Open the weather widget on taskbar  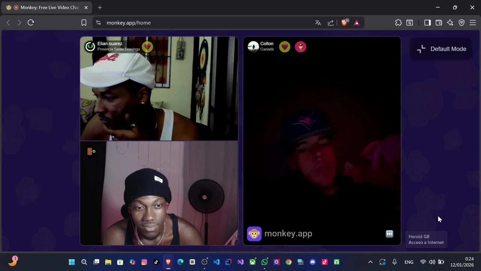(x=13, y=262)
